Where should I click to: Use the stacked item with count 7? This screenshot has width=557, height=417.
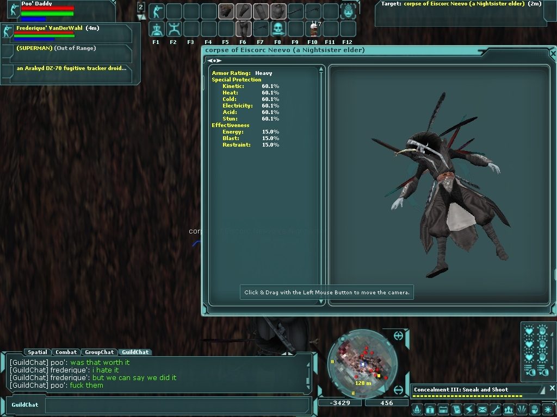point(313,29)
